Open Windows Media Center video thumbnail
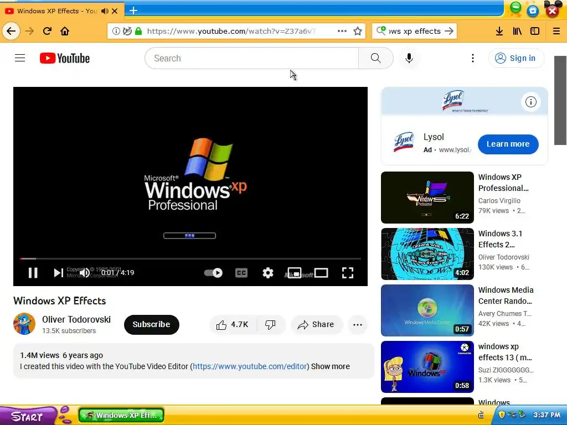The image size is (567, 425). pos(427,310)
